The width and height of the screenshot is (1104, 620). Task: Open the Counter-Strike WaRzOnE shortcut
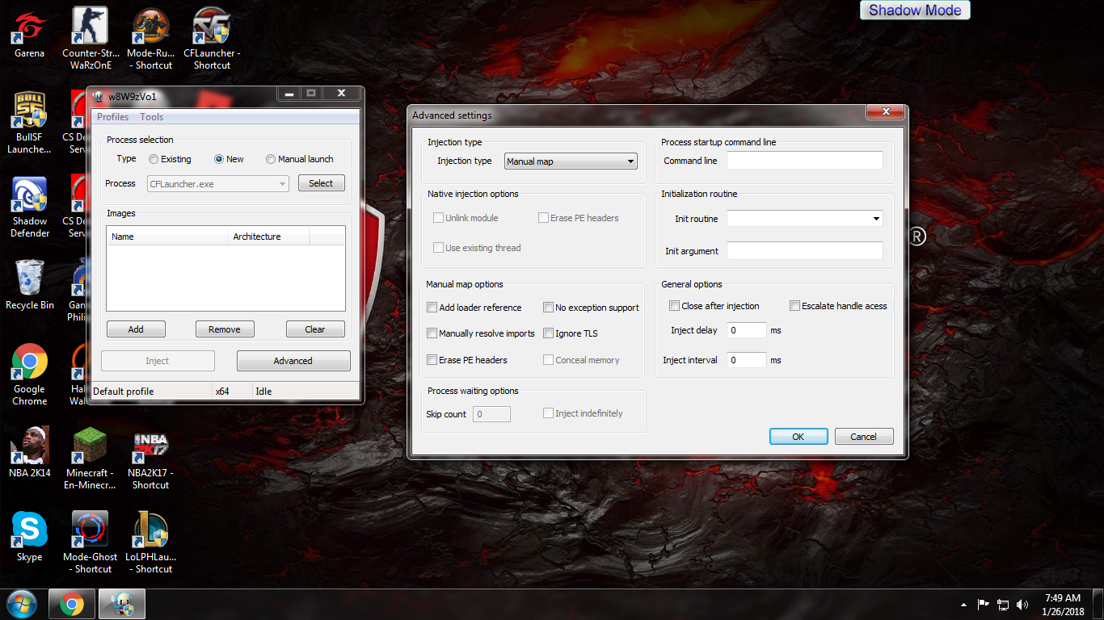(89, 24)
